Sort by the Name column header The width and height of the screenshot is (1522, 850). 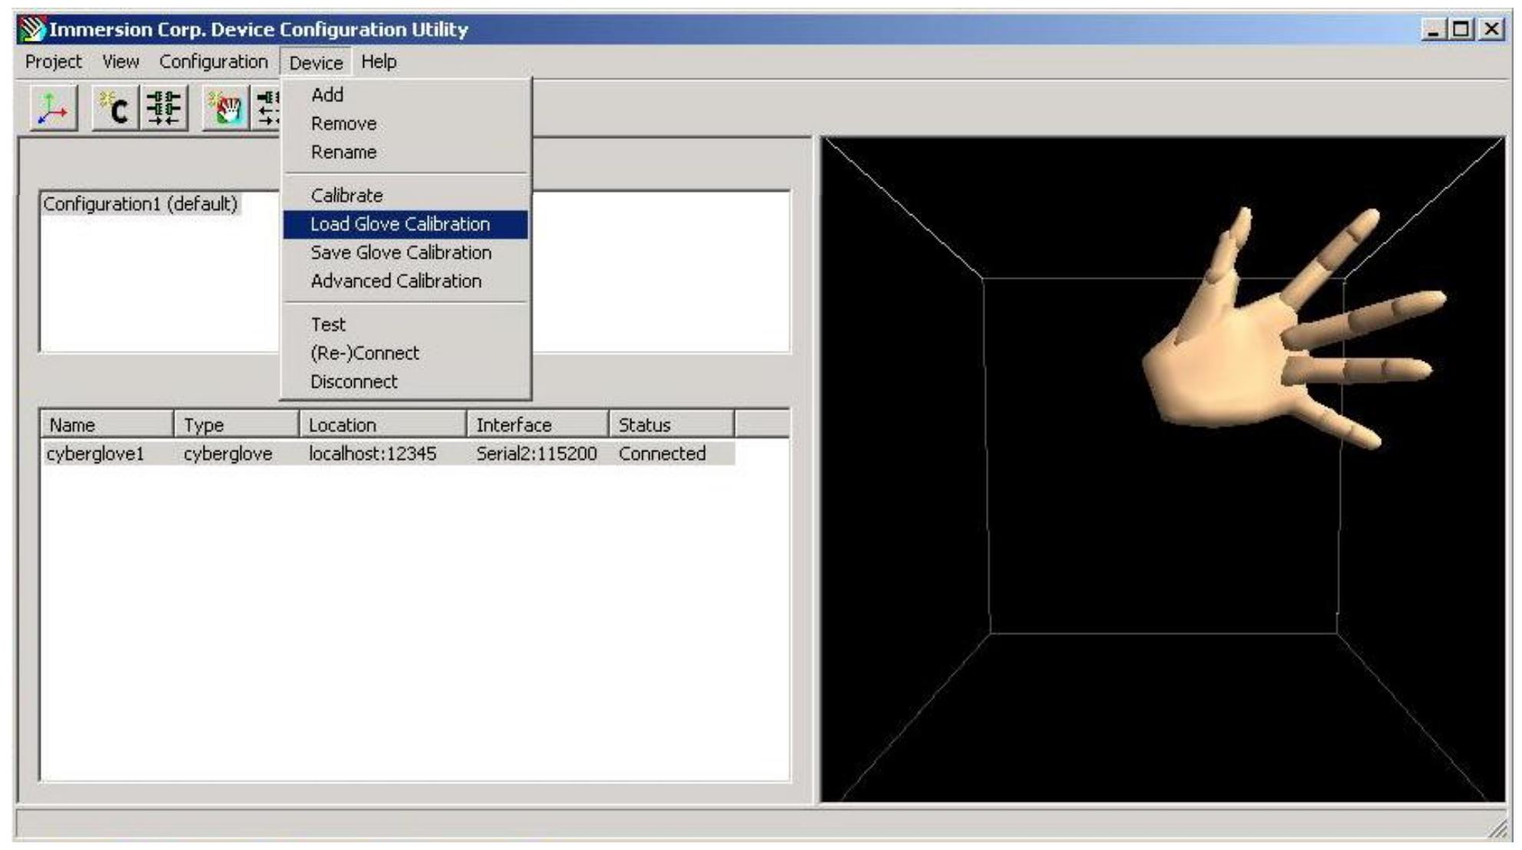point(107,425)
